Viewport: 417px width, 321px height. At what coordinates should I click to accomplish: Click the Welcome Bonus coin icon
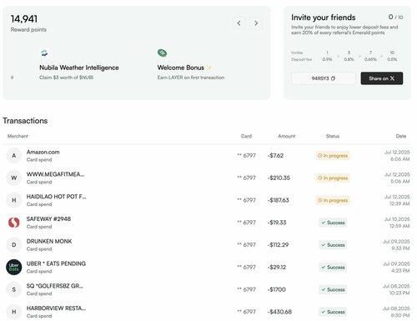tap(162, 53)
